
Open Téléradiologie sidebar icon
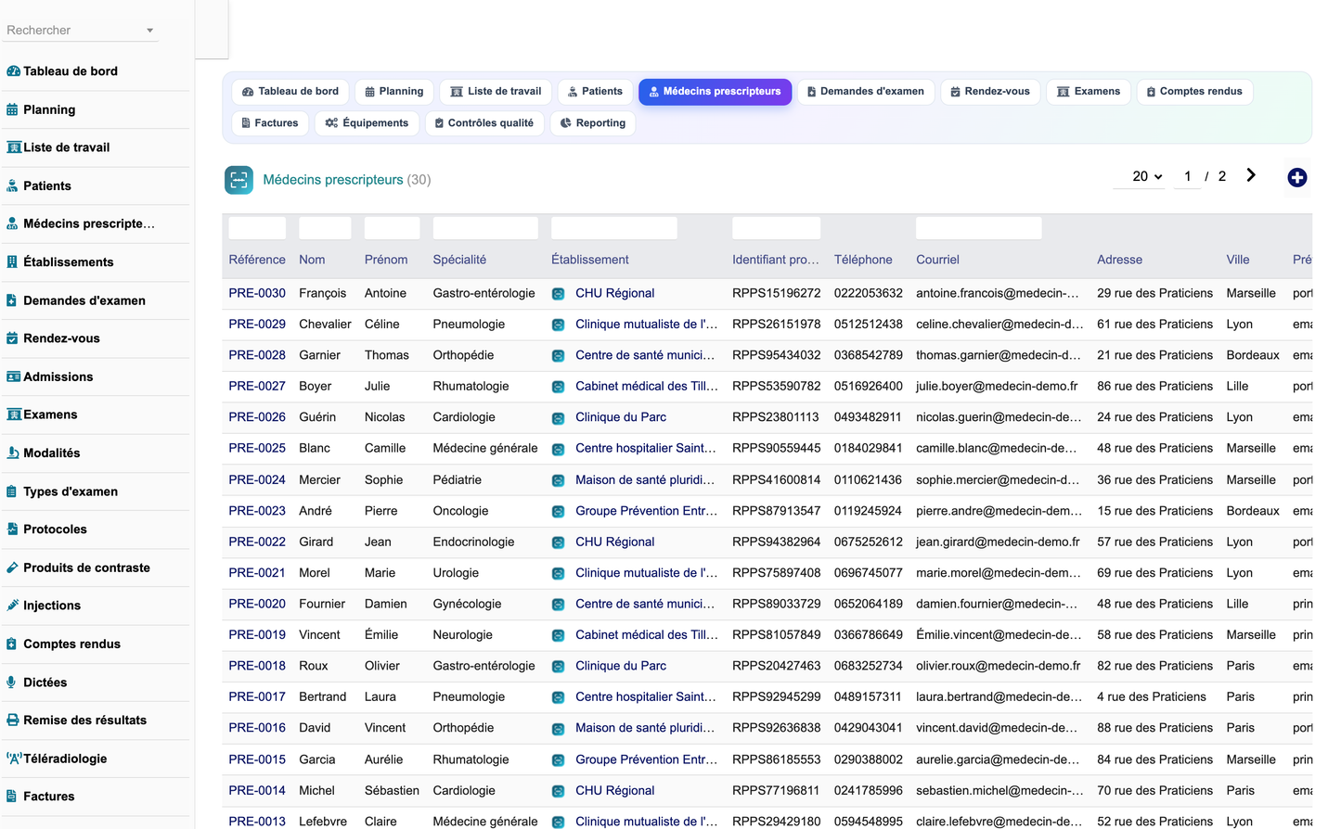pyautogui.click(x=14, y=759)
